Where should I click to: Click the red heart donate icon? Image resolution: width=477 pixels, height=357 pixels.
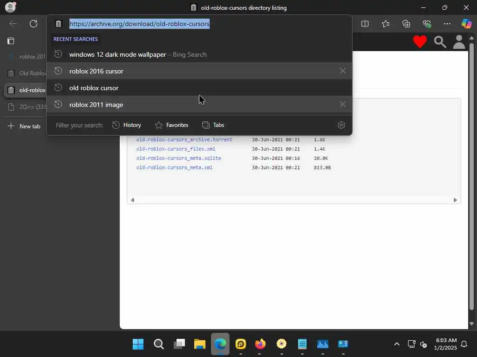coord(420,41)
